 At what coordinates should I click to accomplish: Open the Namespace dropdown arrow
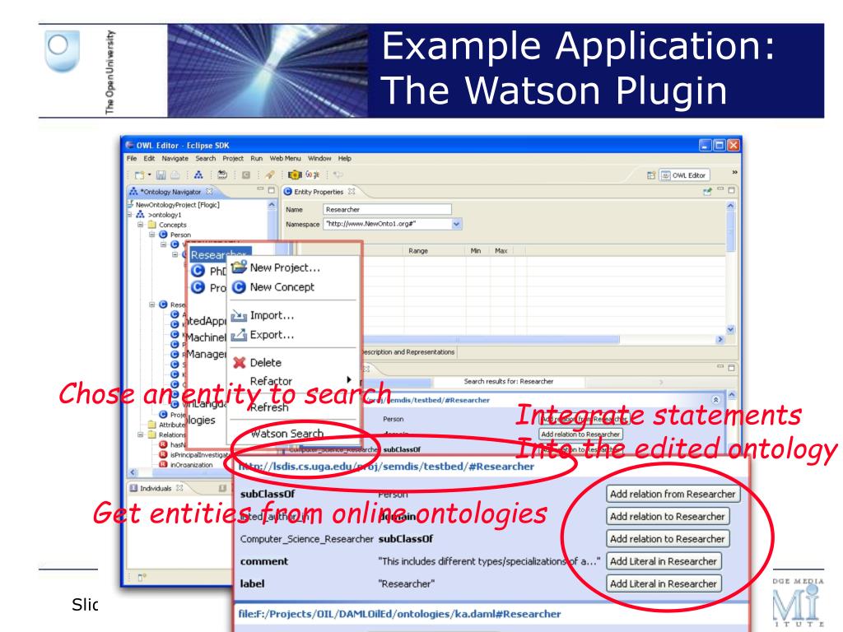(456, 224)
